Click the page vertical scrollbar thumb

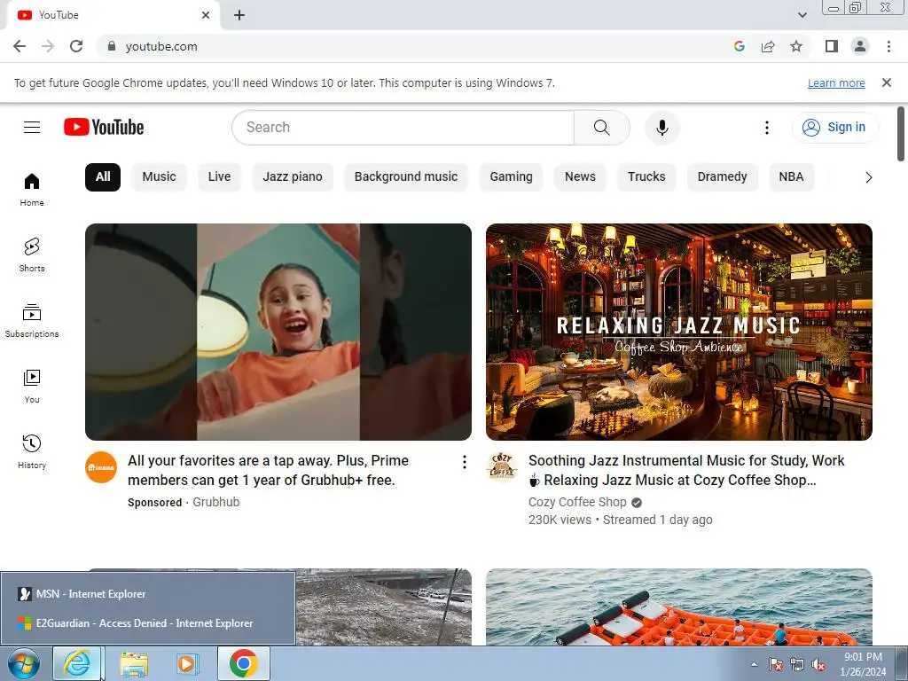tap(901, 134)
